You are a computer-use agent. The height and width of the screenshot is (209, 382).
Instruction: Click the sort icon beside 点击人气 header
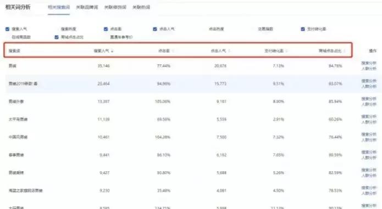(x=229, y=51)
